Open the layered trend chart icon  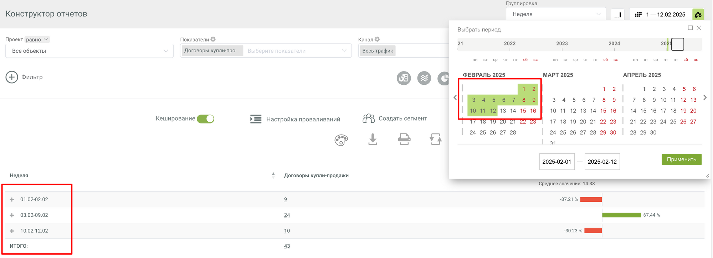click(x=424, y=78)
